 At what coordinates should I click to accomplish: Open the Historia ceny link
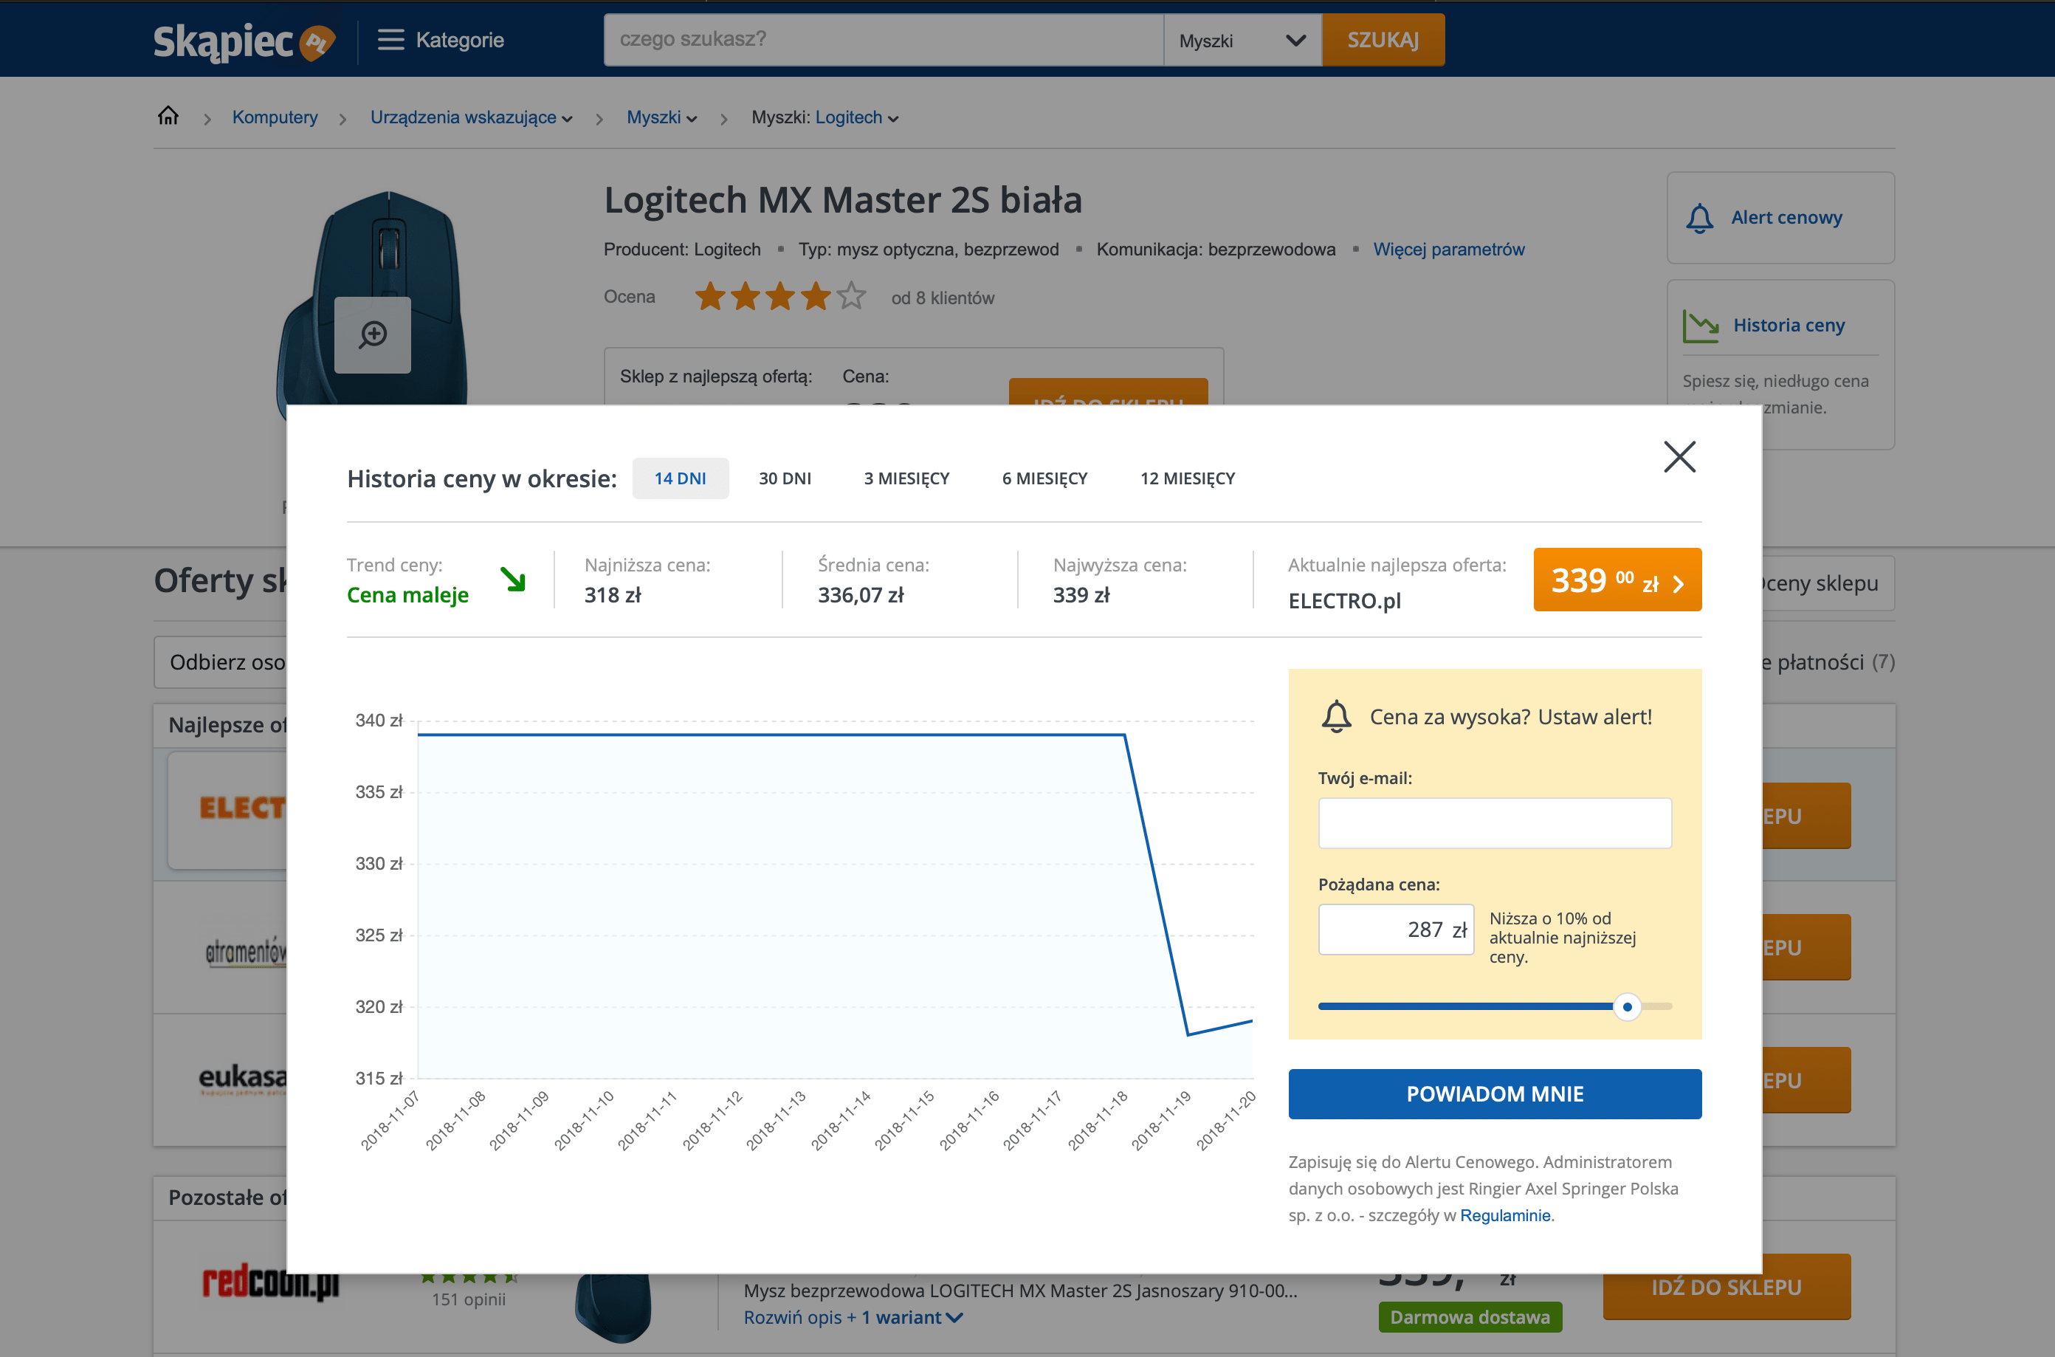coord(1789,326)
